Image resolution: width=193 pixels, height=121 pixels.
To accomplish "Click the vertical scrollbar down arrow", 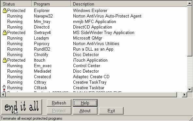I will coord(189,90).
